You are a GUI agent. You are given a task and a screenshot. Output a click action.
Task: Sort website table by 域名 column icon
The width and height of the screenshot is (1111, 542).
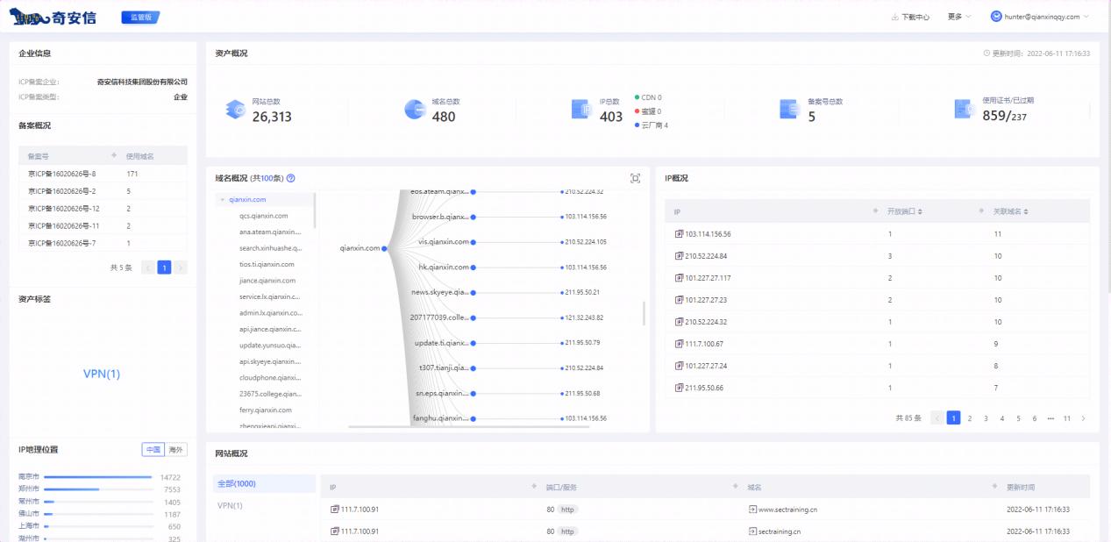[995, 487]
